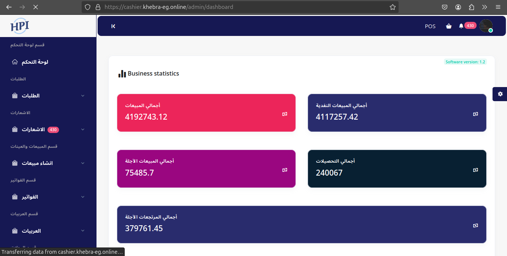Open the settings gear panel on right edge
Image resolution: width=507 pixels, height=256 pixels.
pyautogui.click(x=500, y=94)
